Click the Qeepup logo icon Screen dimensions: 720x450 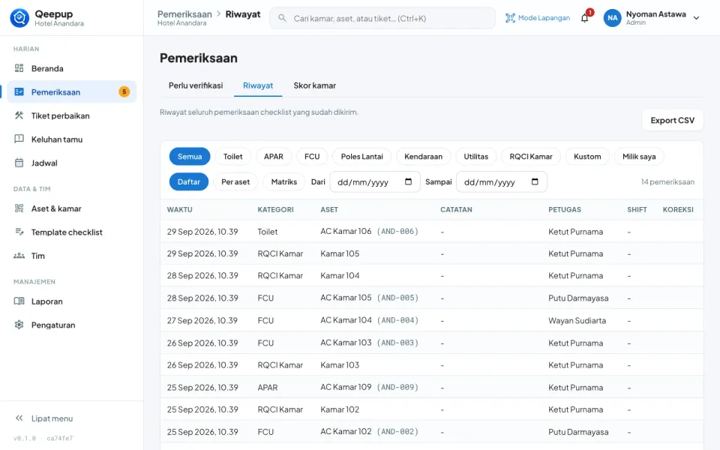point(19,18)
